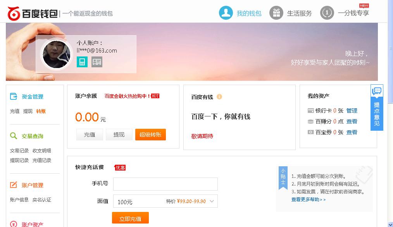Open 账户信息 link
Screen dimensions: 393x227
click(19, 200)
